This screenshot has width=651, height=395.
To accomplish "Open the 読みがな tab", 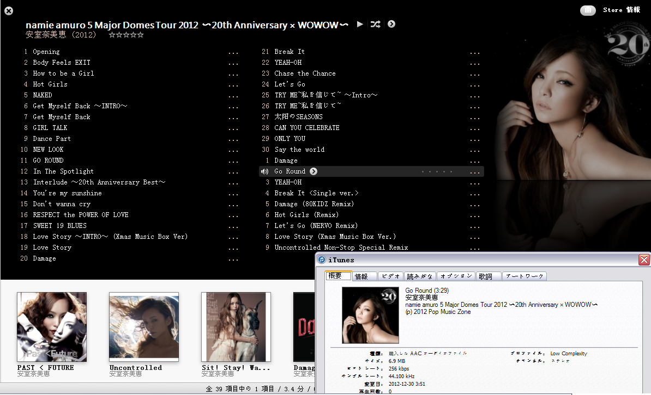I will tap(420, 276).
